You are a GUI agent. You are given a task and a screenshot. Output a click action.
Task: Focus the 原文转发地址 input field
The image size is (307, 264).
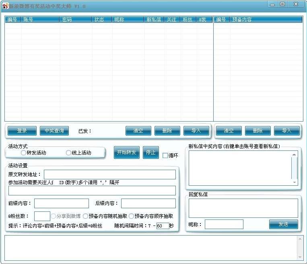pos(109,175)
